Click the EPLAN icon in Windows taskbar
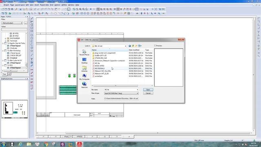 click(80, 144)
